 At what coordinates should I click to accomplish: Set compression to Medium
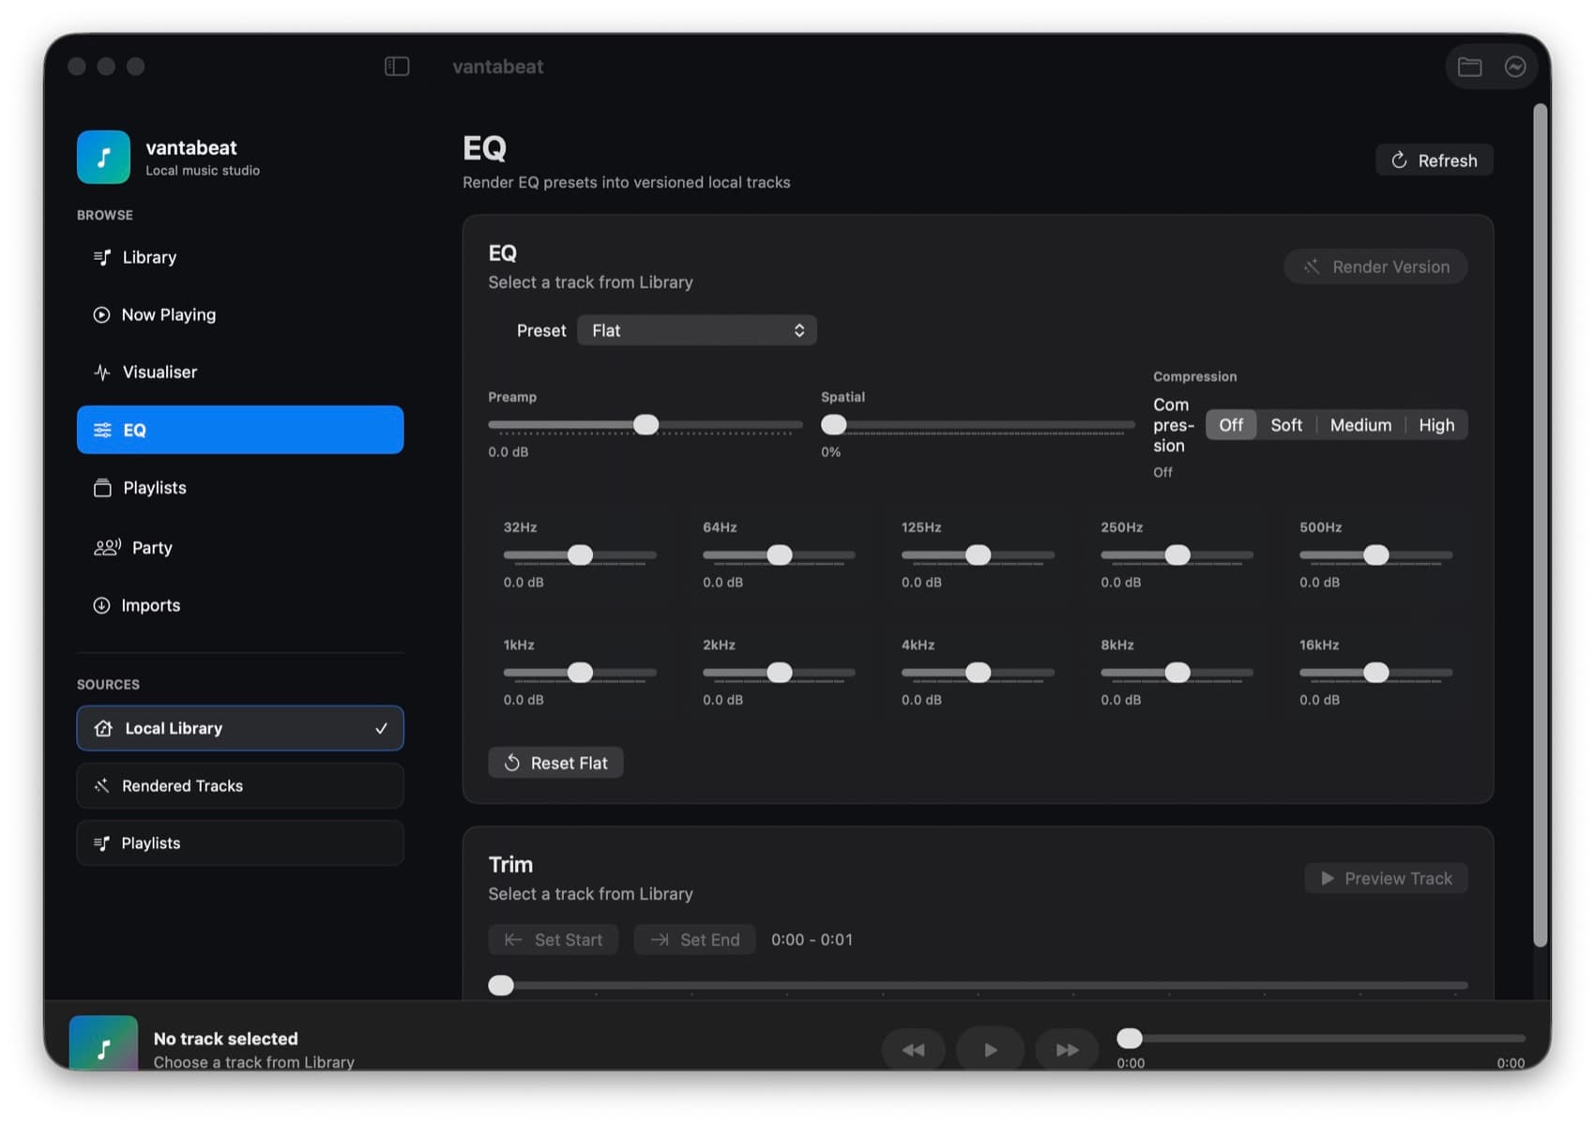(1360, 425)
